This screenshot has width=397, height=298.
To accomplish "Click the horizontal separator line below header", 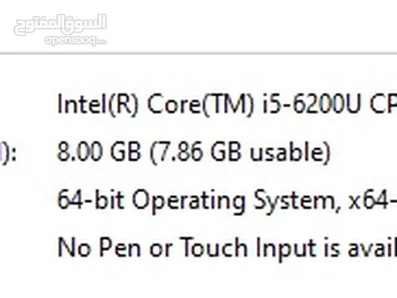I will coord(198,53).
